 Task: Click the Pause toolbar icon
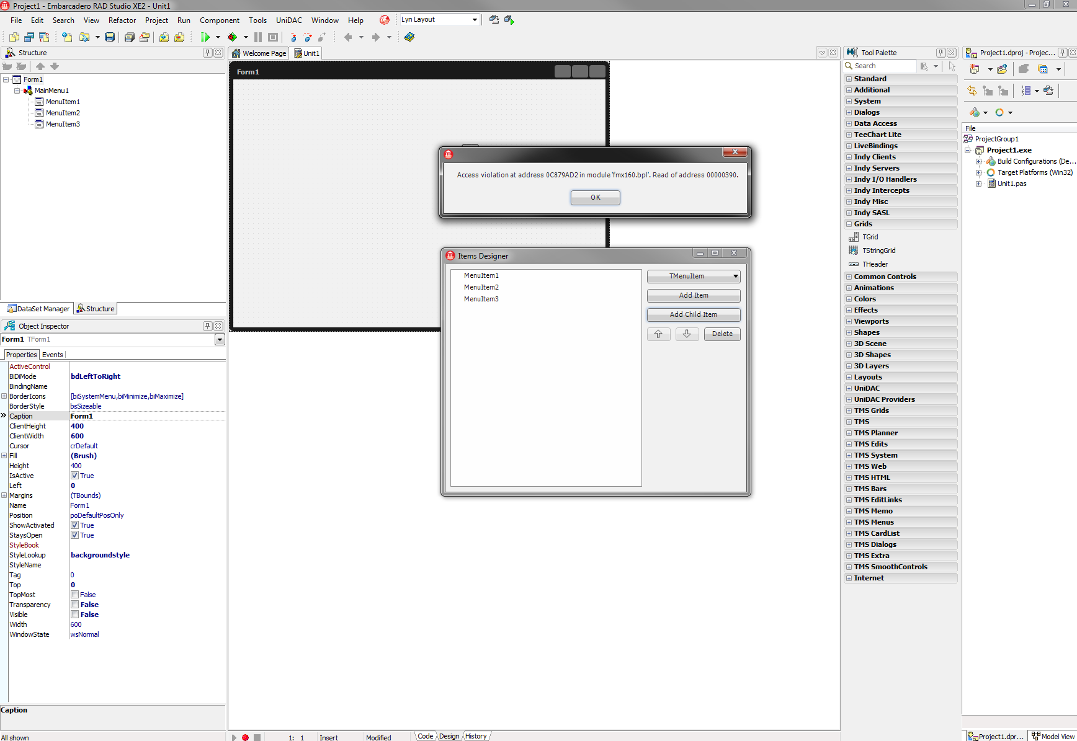(x=258, y=37)
